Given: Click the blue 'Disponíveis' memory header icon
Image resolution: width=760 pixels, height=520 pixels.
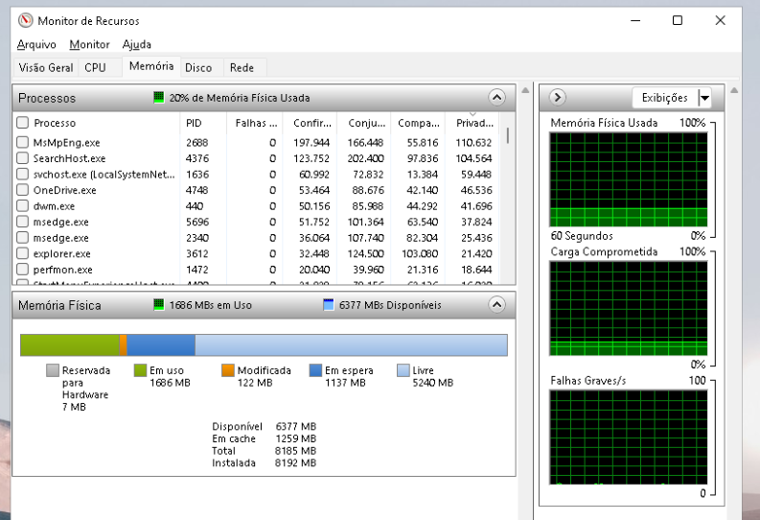Looking at the screenshot, I should point(329,305).
